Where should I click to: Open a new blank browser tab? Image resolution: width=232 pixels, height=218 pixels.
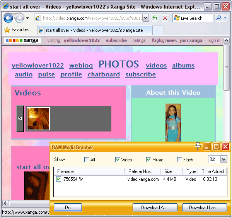(158, 30)
